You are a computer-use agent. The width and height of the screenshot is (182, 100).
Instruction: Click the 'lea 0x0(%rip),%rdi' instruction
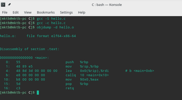pos(87,71)
